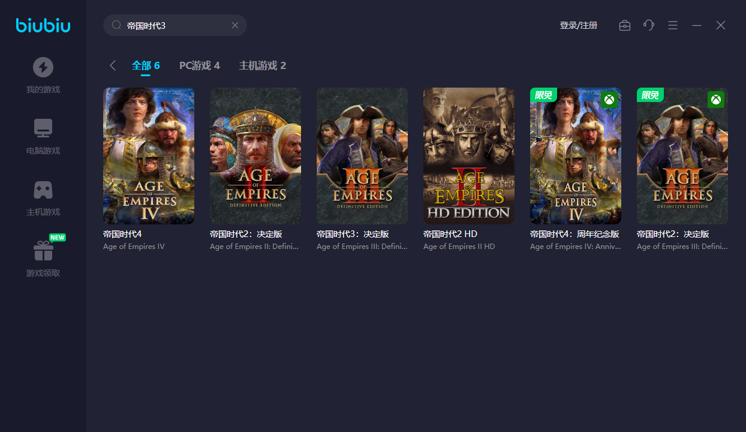The height and width of the screenshot is (432, 746).
Task: Click title 帝国时代3:决定版
Action: [x=353, y=234]
